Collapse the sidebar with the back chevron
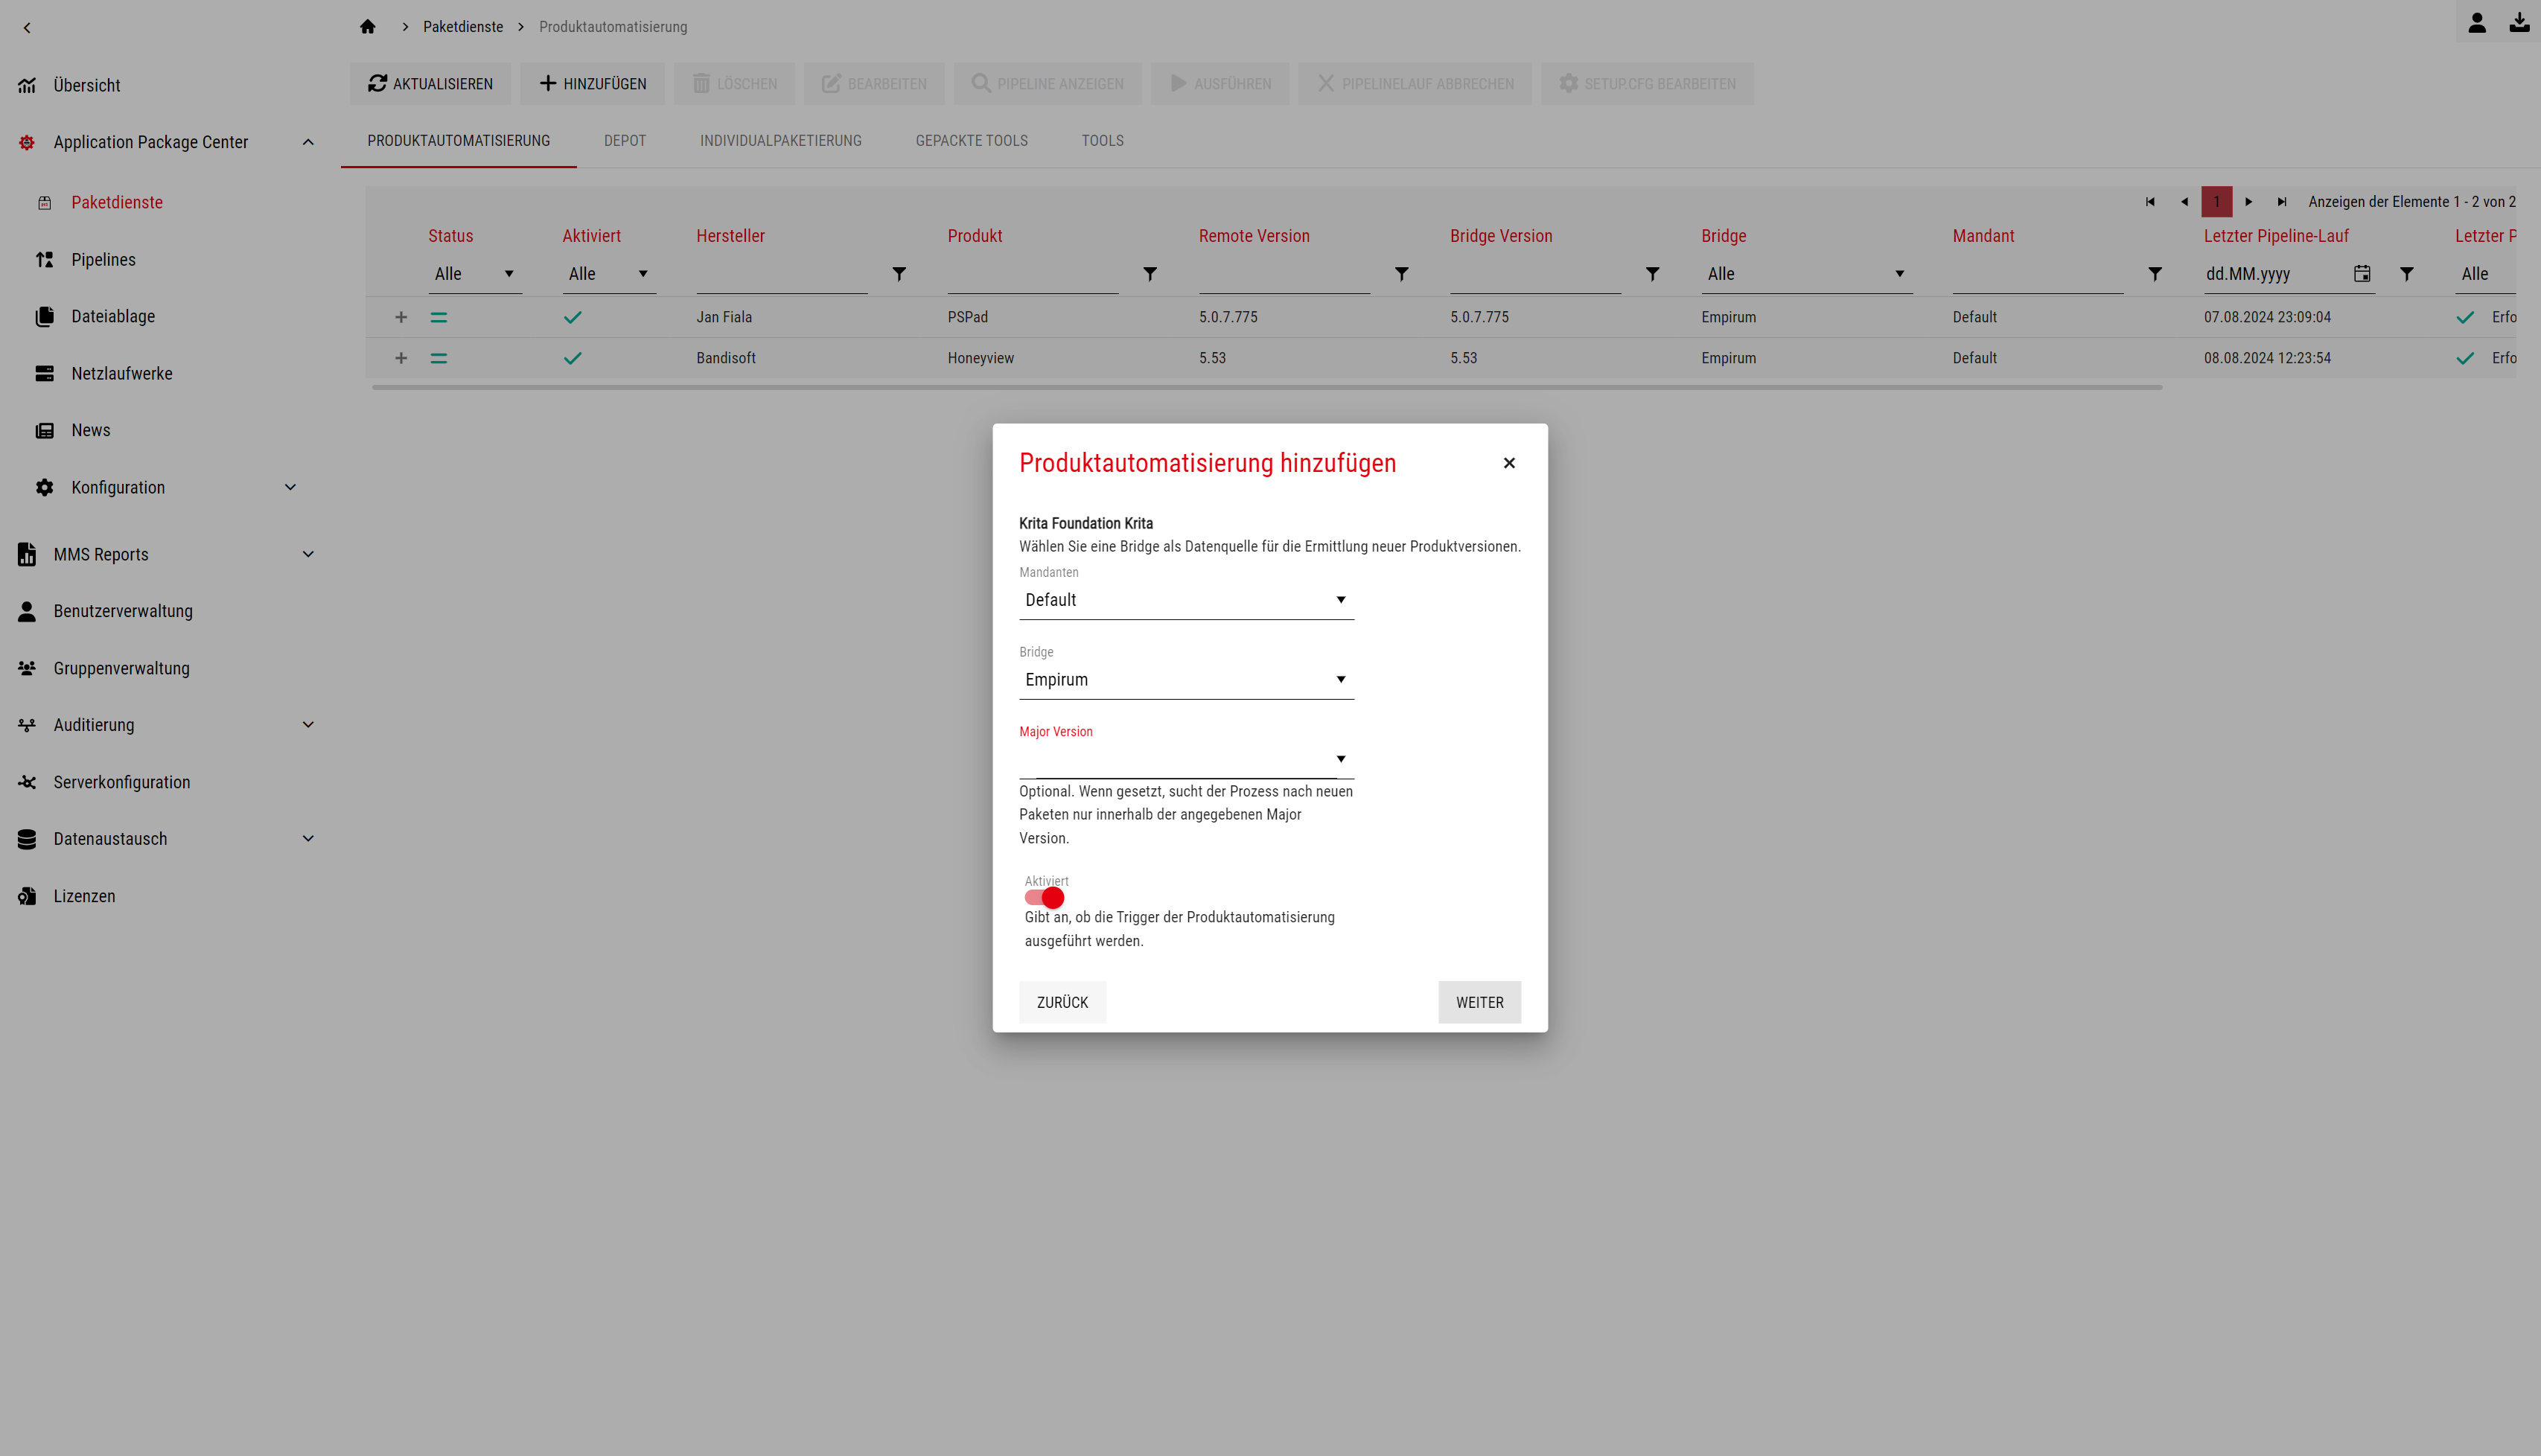2541x1456 pixels. coord(27,27)
